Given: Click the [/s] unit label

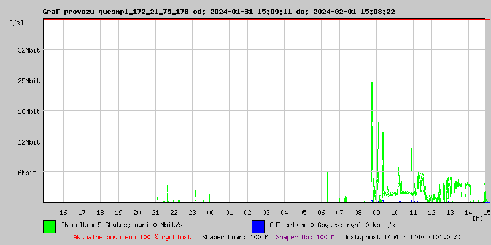Looking at the screenshot, I should pos(17,23).
